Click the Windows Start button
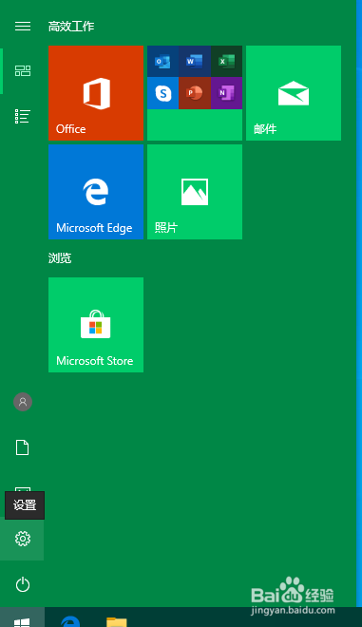362x627 pixels. click(22, 617)
